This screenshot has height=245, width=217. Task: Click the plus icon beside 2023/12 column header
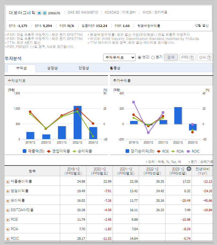pos(189,169)
